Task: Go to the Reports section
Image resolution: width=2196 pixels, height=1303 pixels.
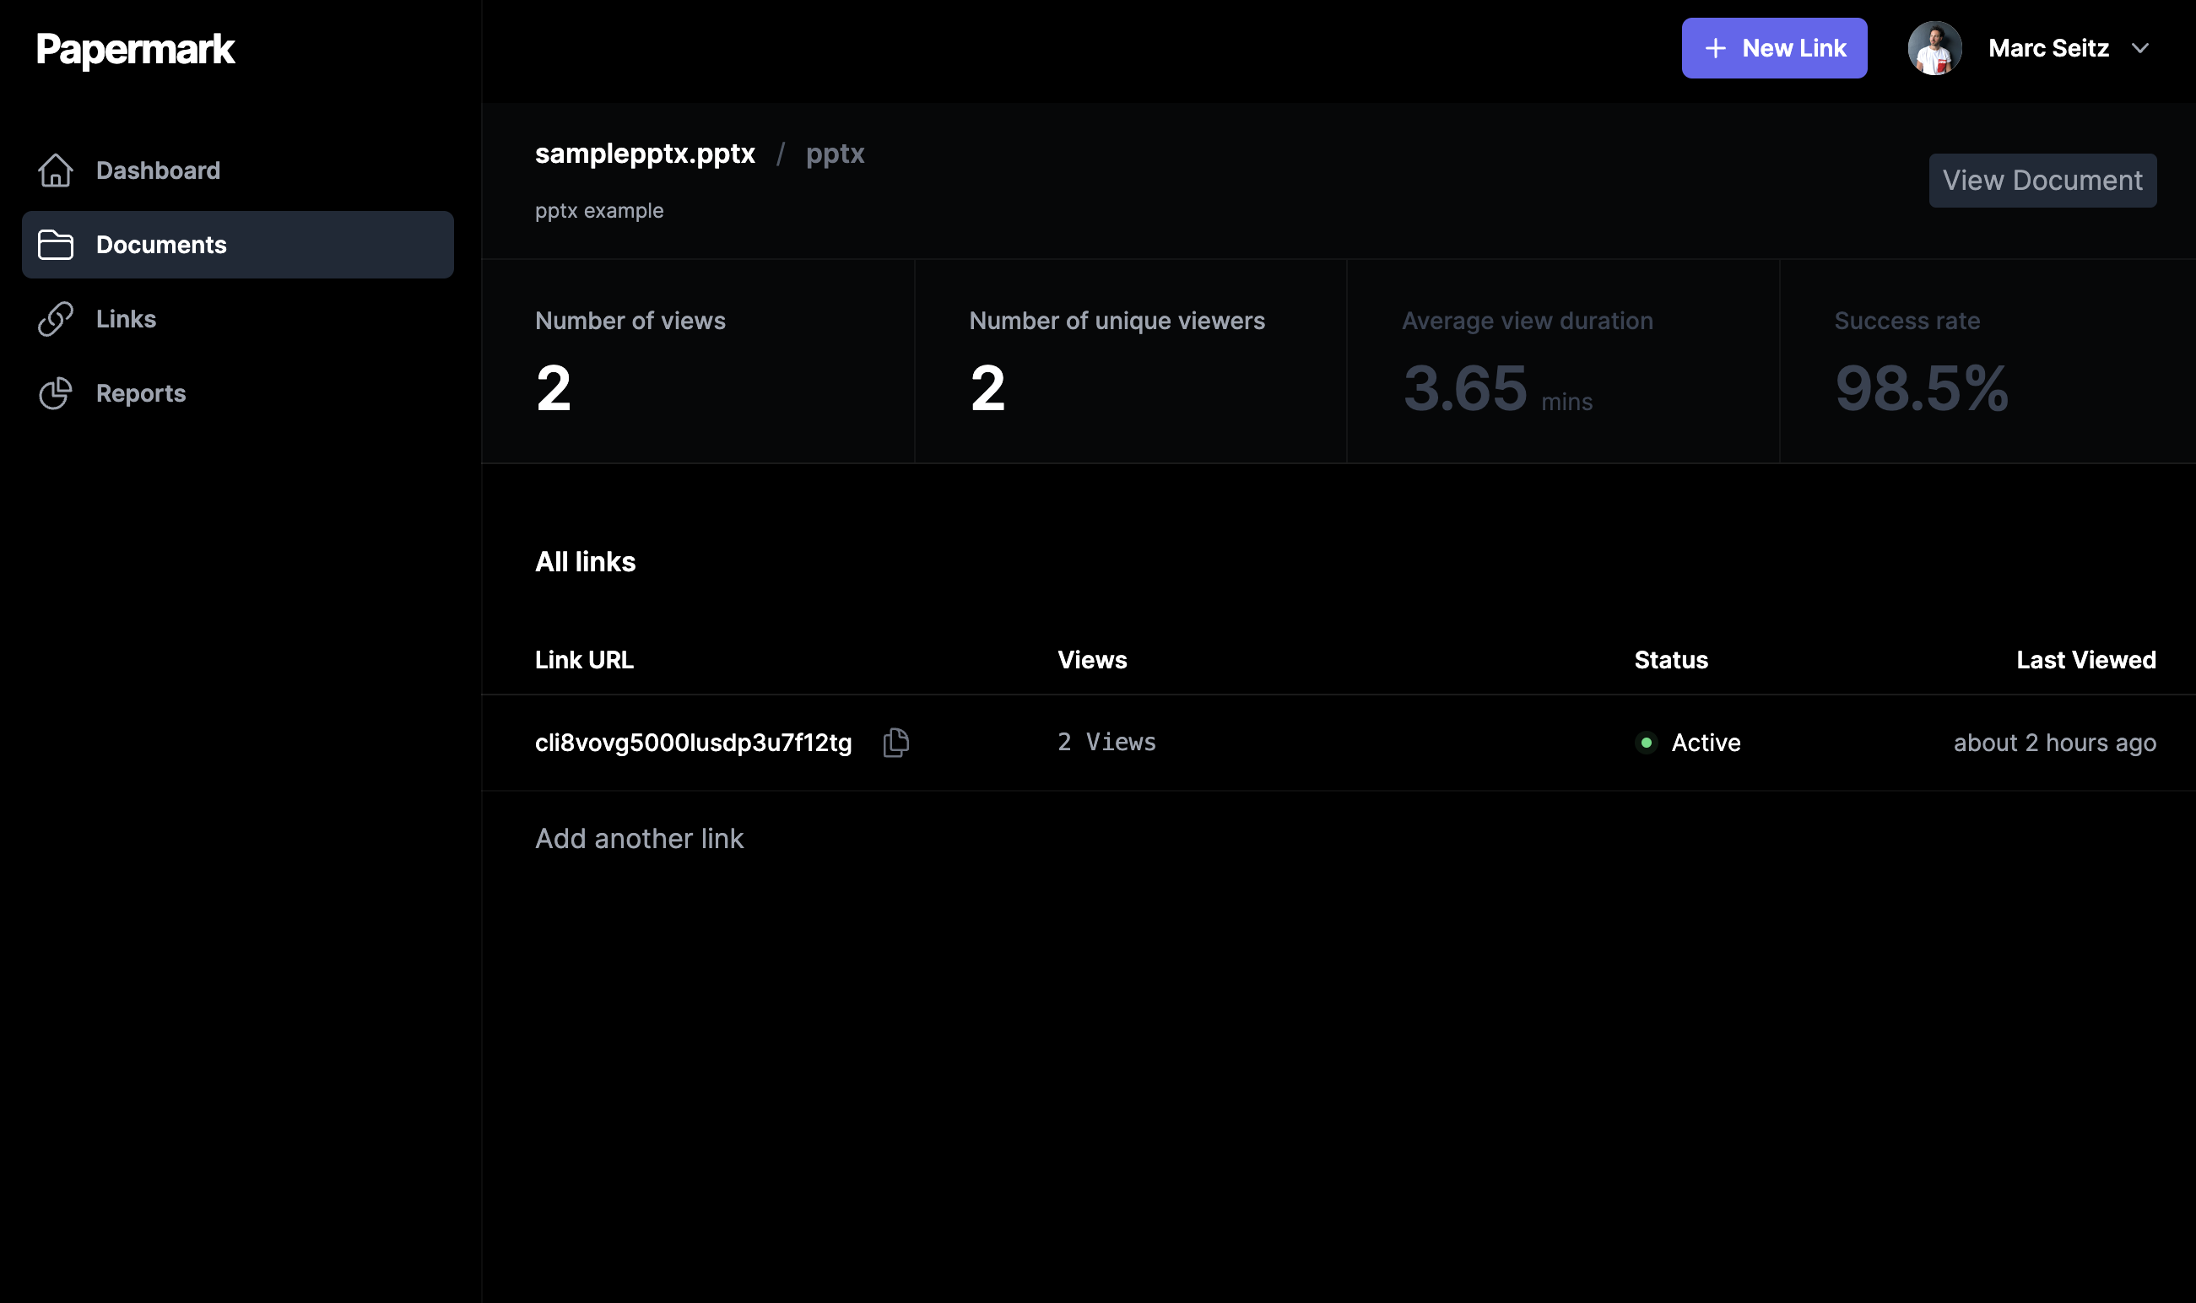Action: coord(140,393)
